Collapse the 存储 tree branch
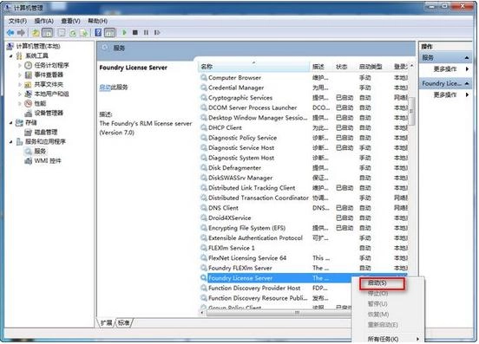Screen dimensions: 479x344 point(11,122)
